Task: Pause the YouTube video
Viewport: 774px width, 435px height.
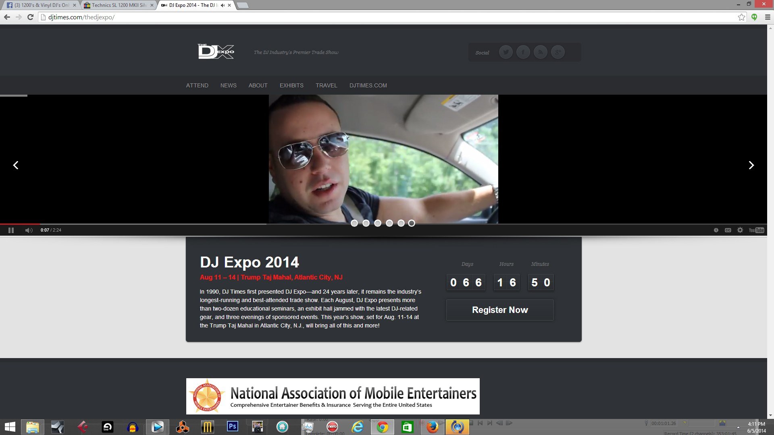Action: click(11, 230)
